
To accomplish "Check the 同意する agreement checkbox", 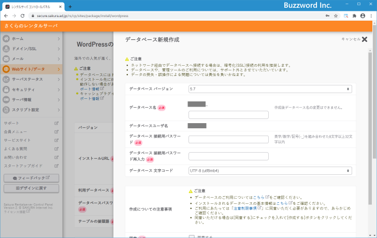I will [192, 236].
